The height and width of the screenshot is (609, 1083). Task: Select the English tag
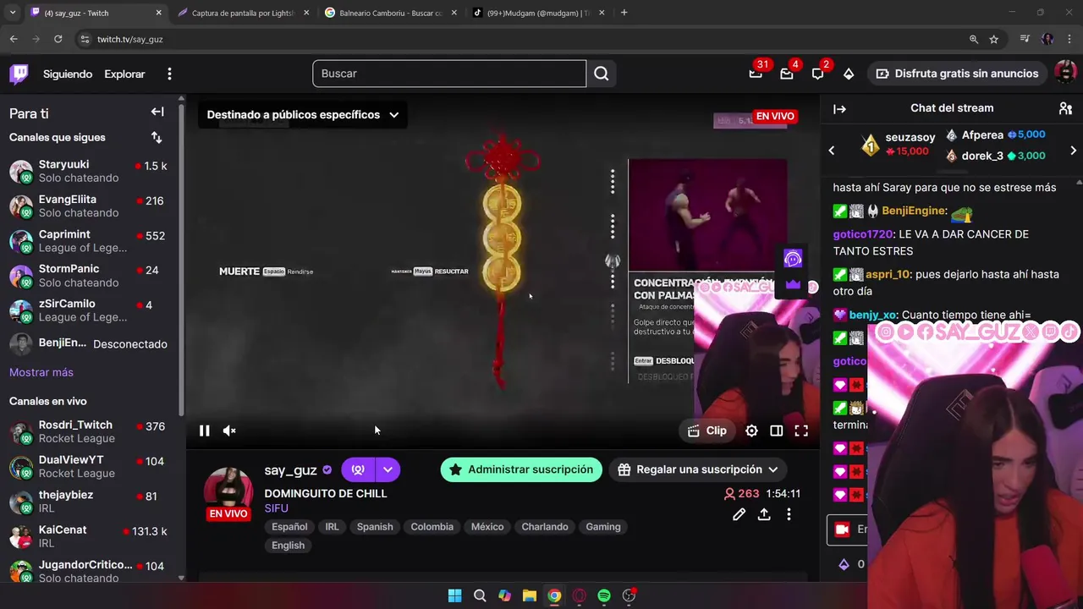pyautogui.click(x=288, y=546)
